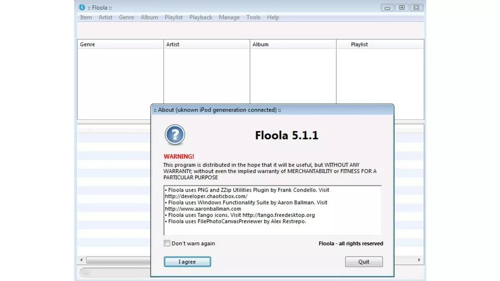
Task: Open the Manage menu
Action: [229, 17]
